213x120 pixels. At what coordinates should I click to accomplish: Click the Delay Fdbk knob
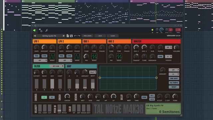coord(175,96)
